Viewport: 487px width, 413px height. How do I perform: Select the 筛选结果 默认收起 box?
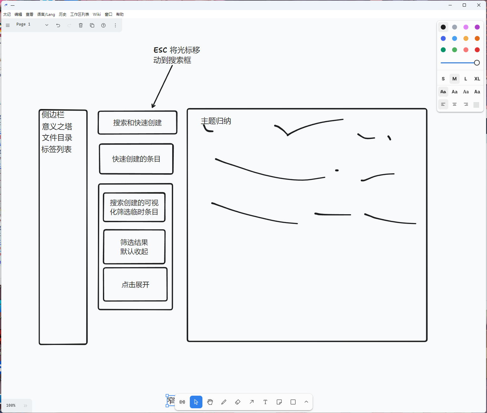pos(134,247)
